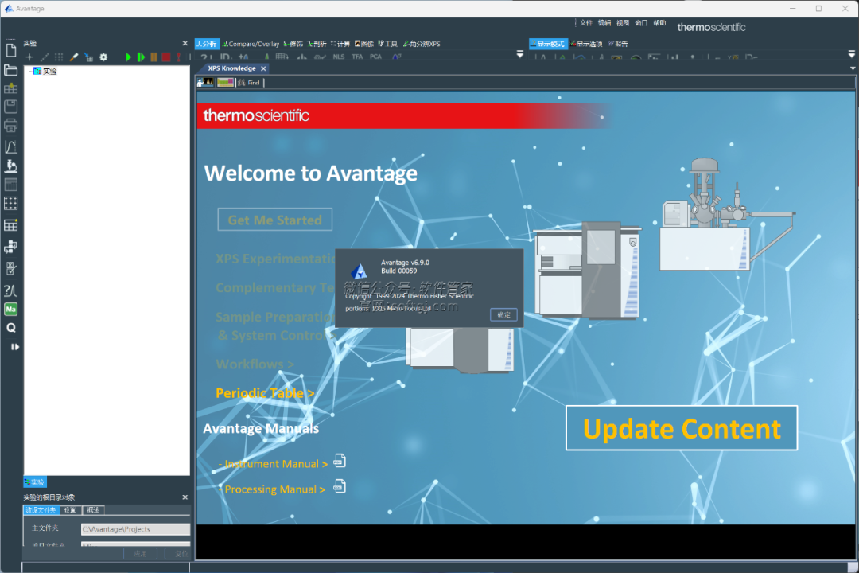Image resolution: width=859 pixels, height=573 pixels.
Task: Click the checklist clipboard icon in sidebar
Action: [11, 269]
